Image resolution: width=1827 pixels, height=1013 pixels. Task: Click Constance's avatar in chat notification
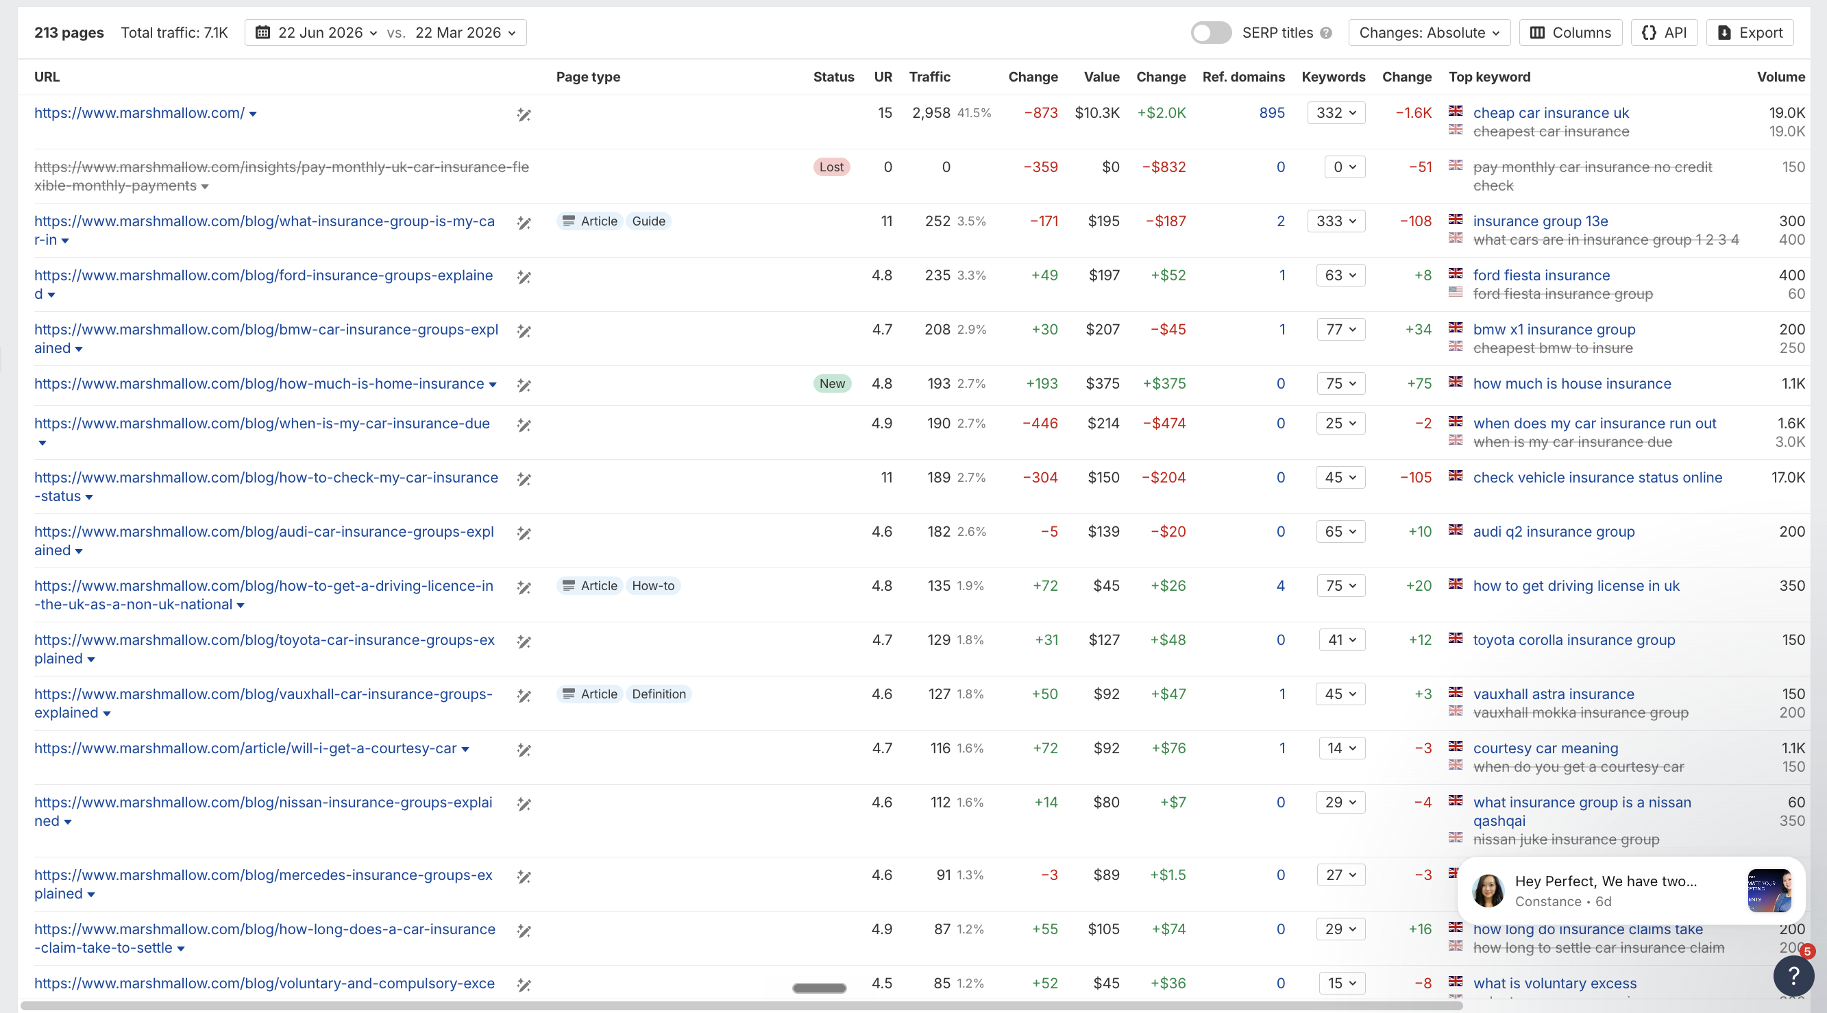tap(1487, 890)
